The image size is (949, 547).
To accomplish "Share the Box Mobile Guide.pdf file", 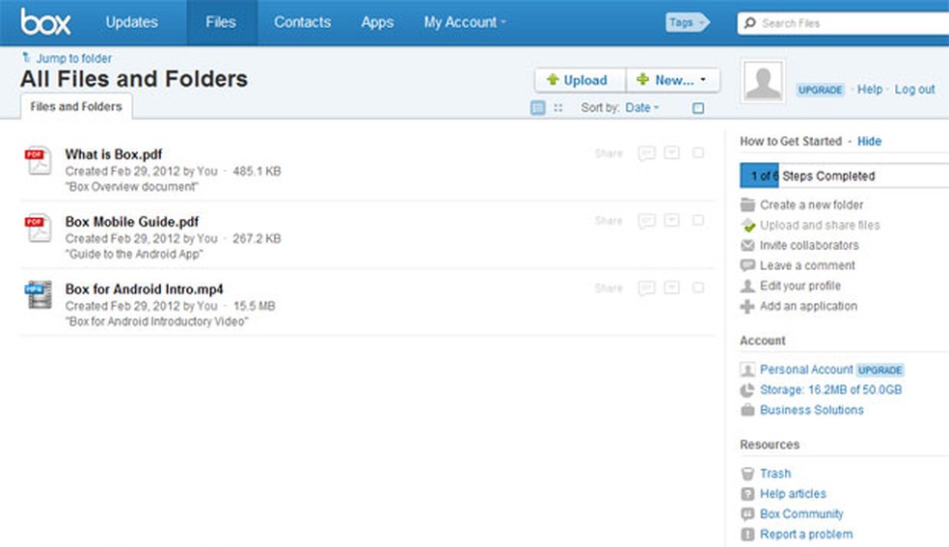I will click(609, 220).
